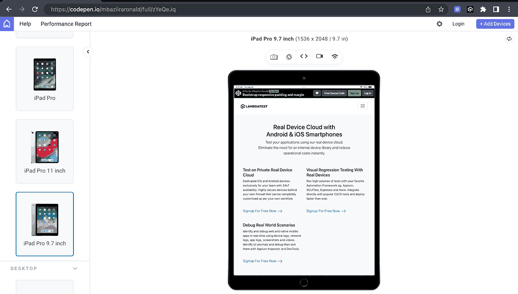Bookmark the page using the star icon

coord(441,9)
